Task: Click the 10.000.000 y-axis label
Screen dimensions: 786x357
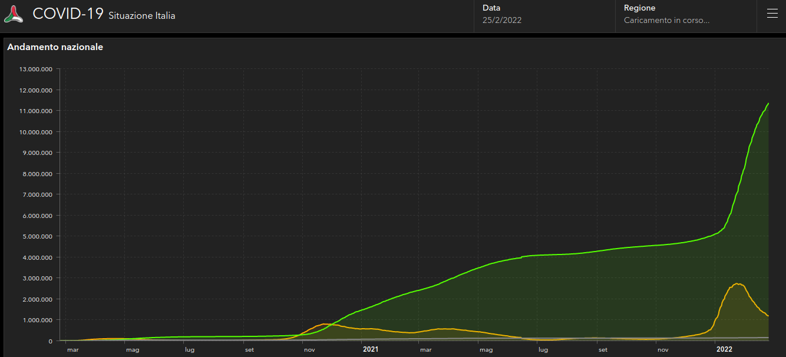Action: coord(36,132)
